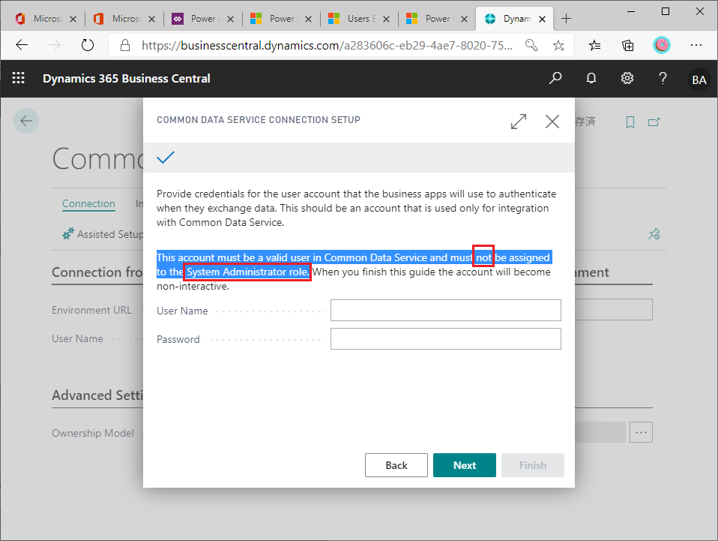Close the Users browser tab
Viewport: 718px width, 541px height.
[387, 19]
